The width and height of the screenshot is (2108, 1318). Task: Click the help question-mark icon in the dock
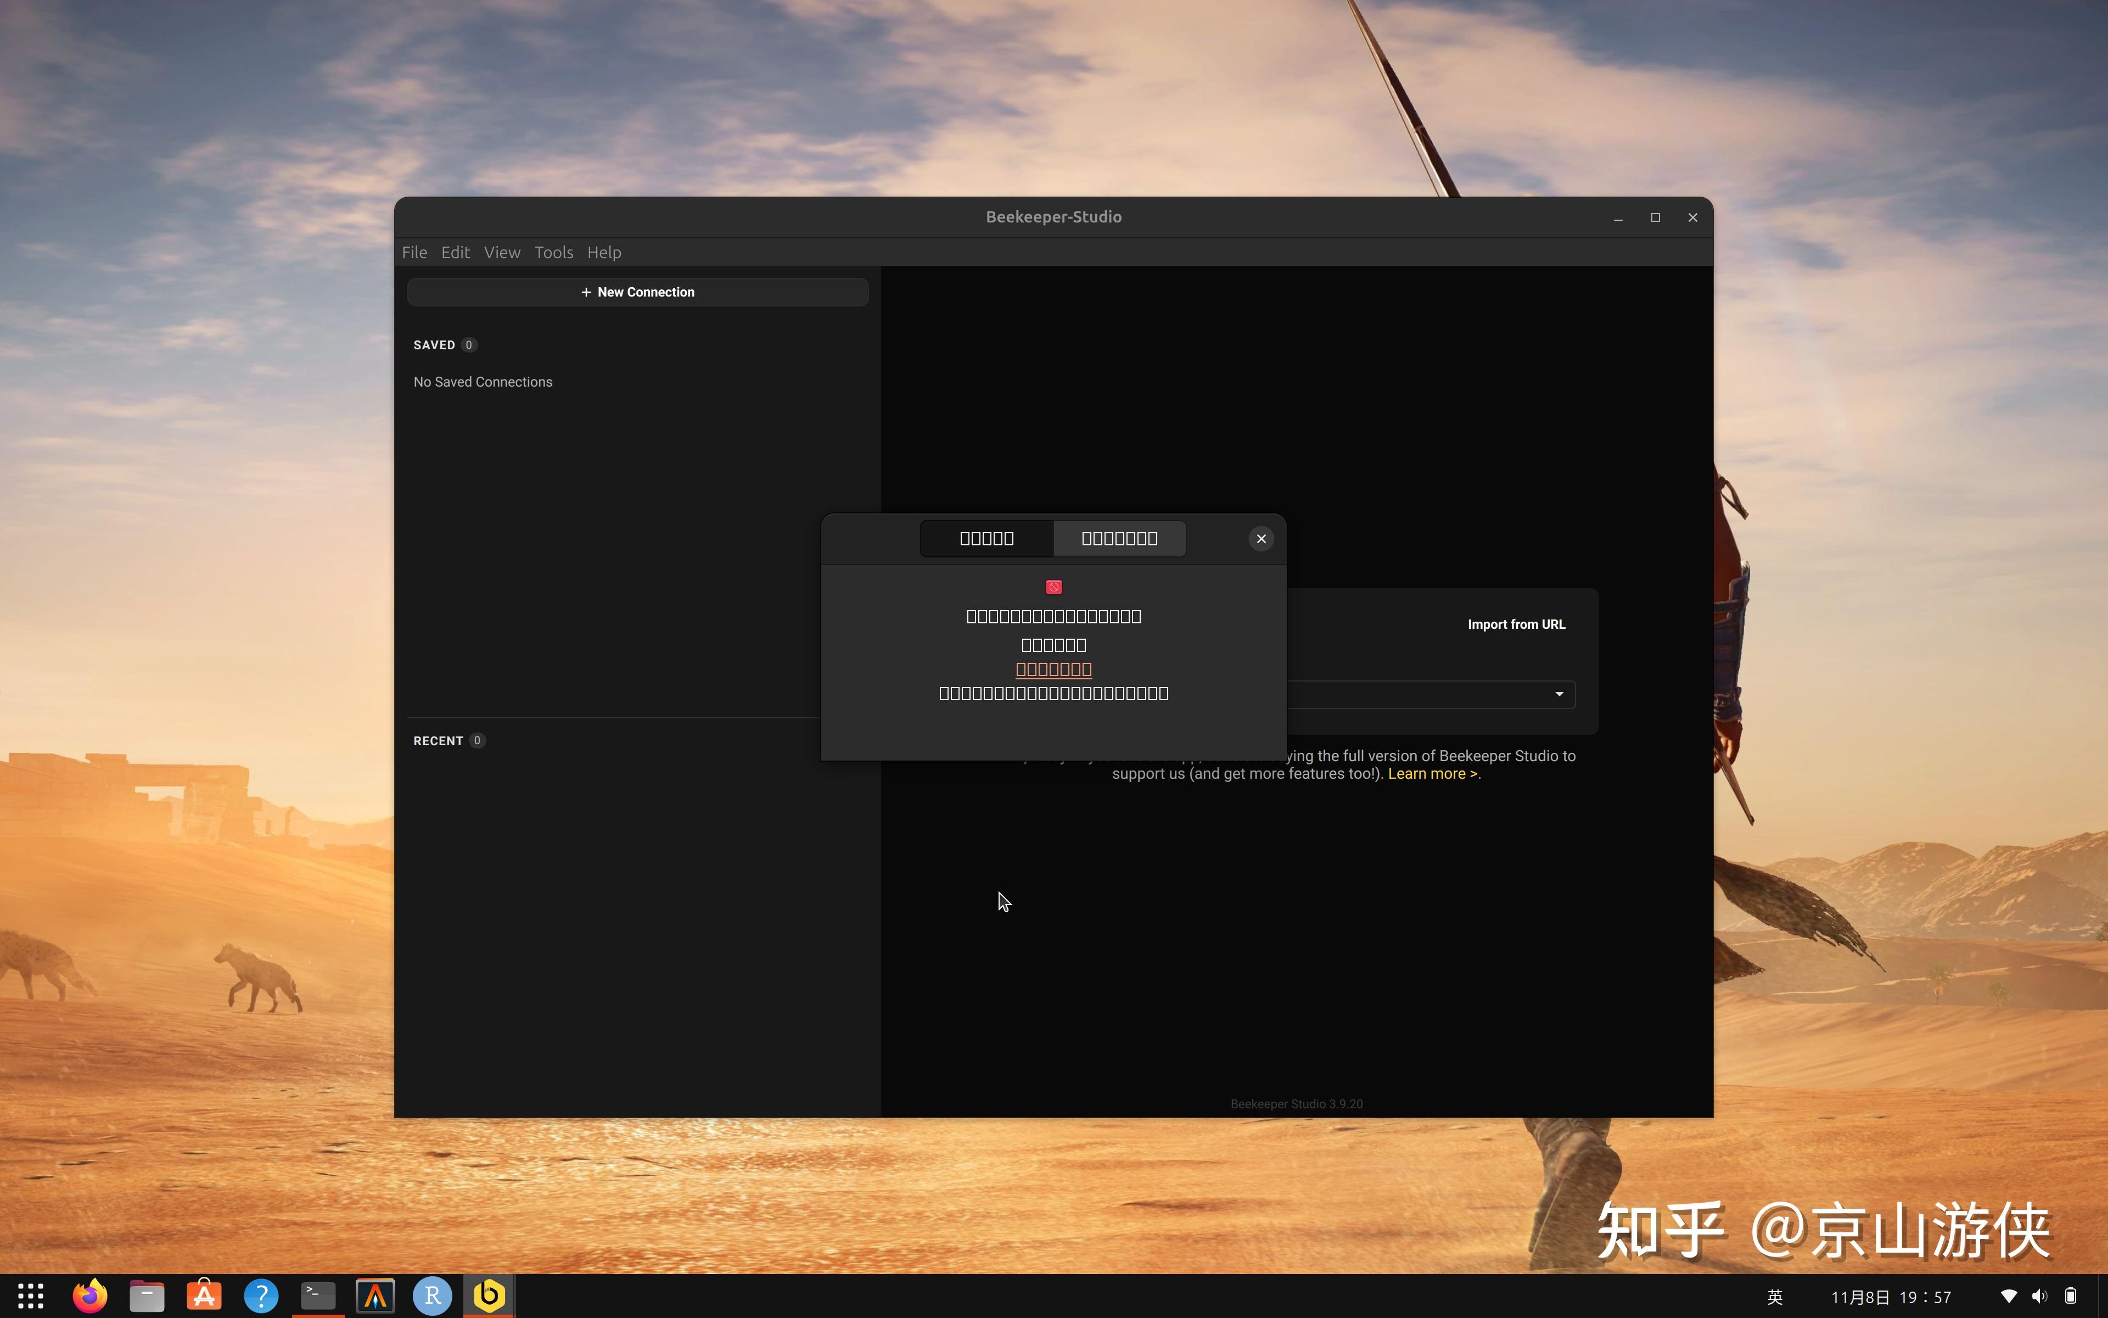[260, 1295]
